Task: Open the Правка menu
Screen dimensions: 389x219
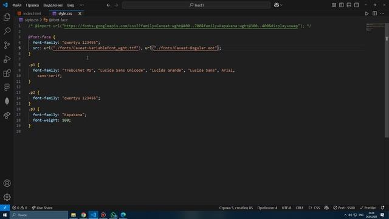Action: (x=32, y=5)
